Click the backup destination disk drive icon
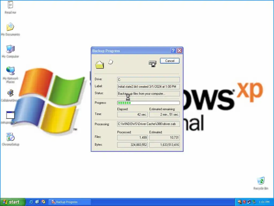This screenshot has height=206, width=274. [x=152, y=64]
